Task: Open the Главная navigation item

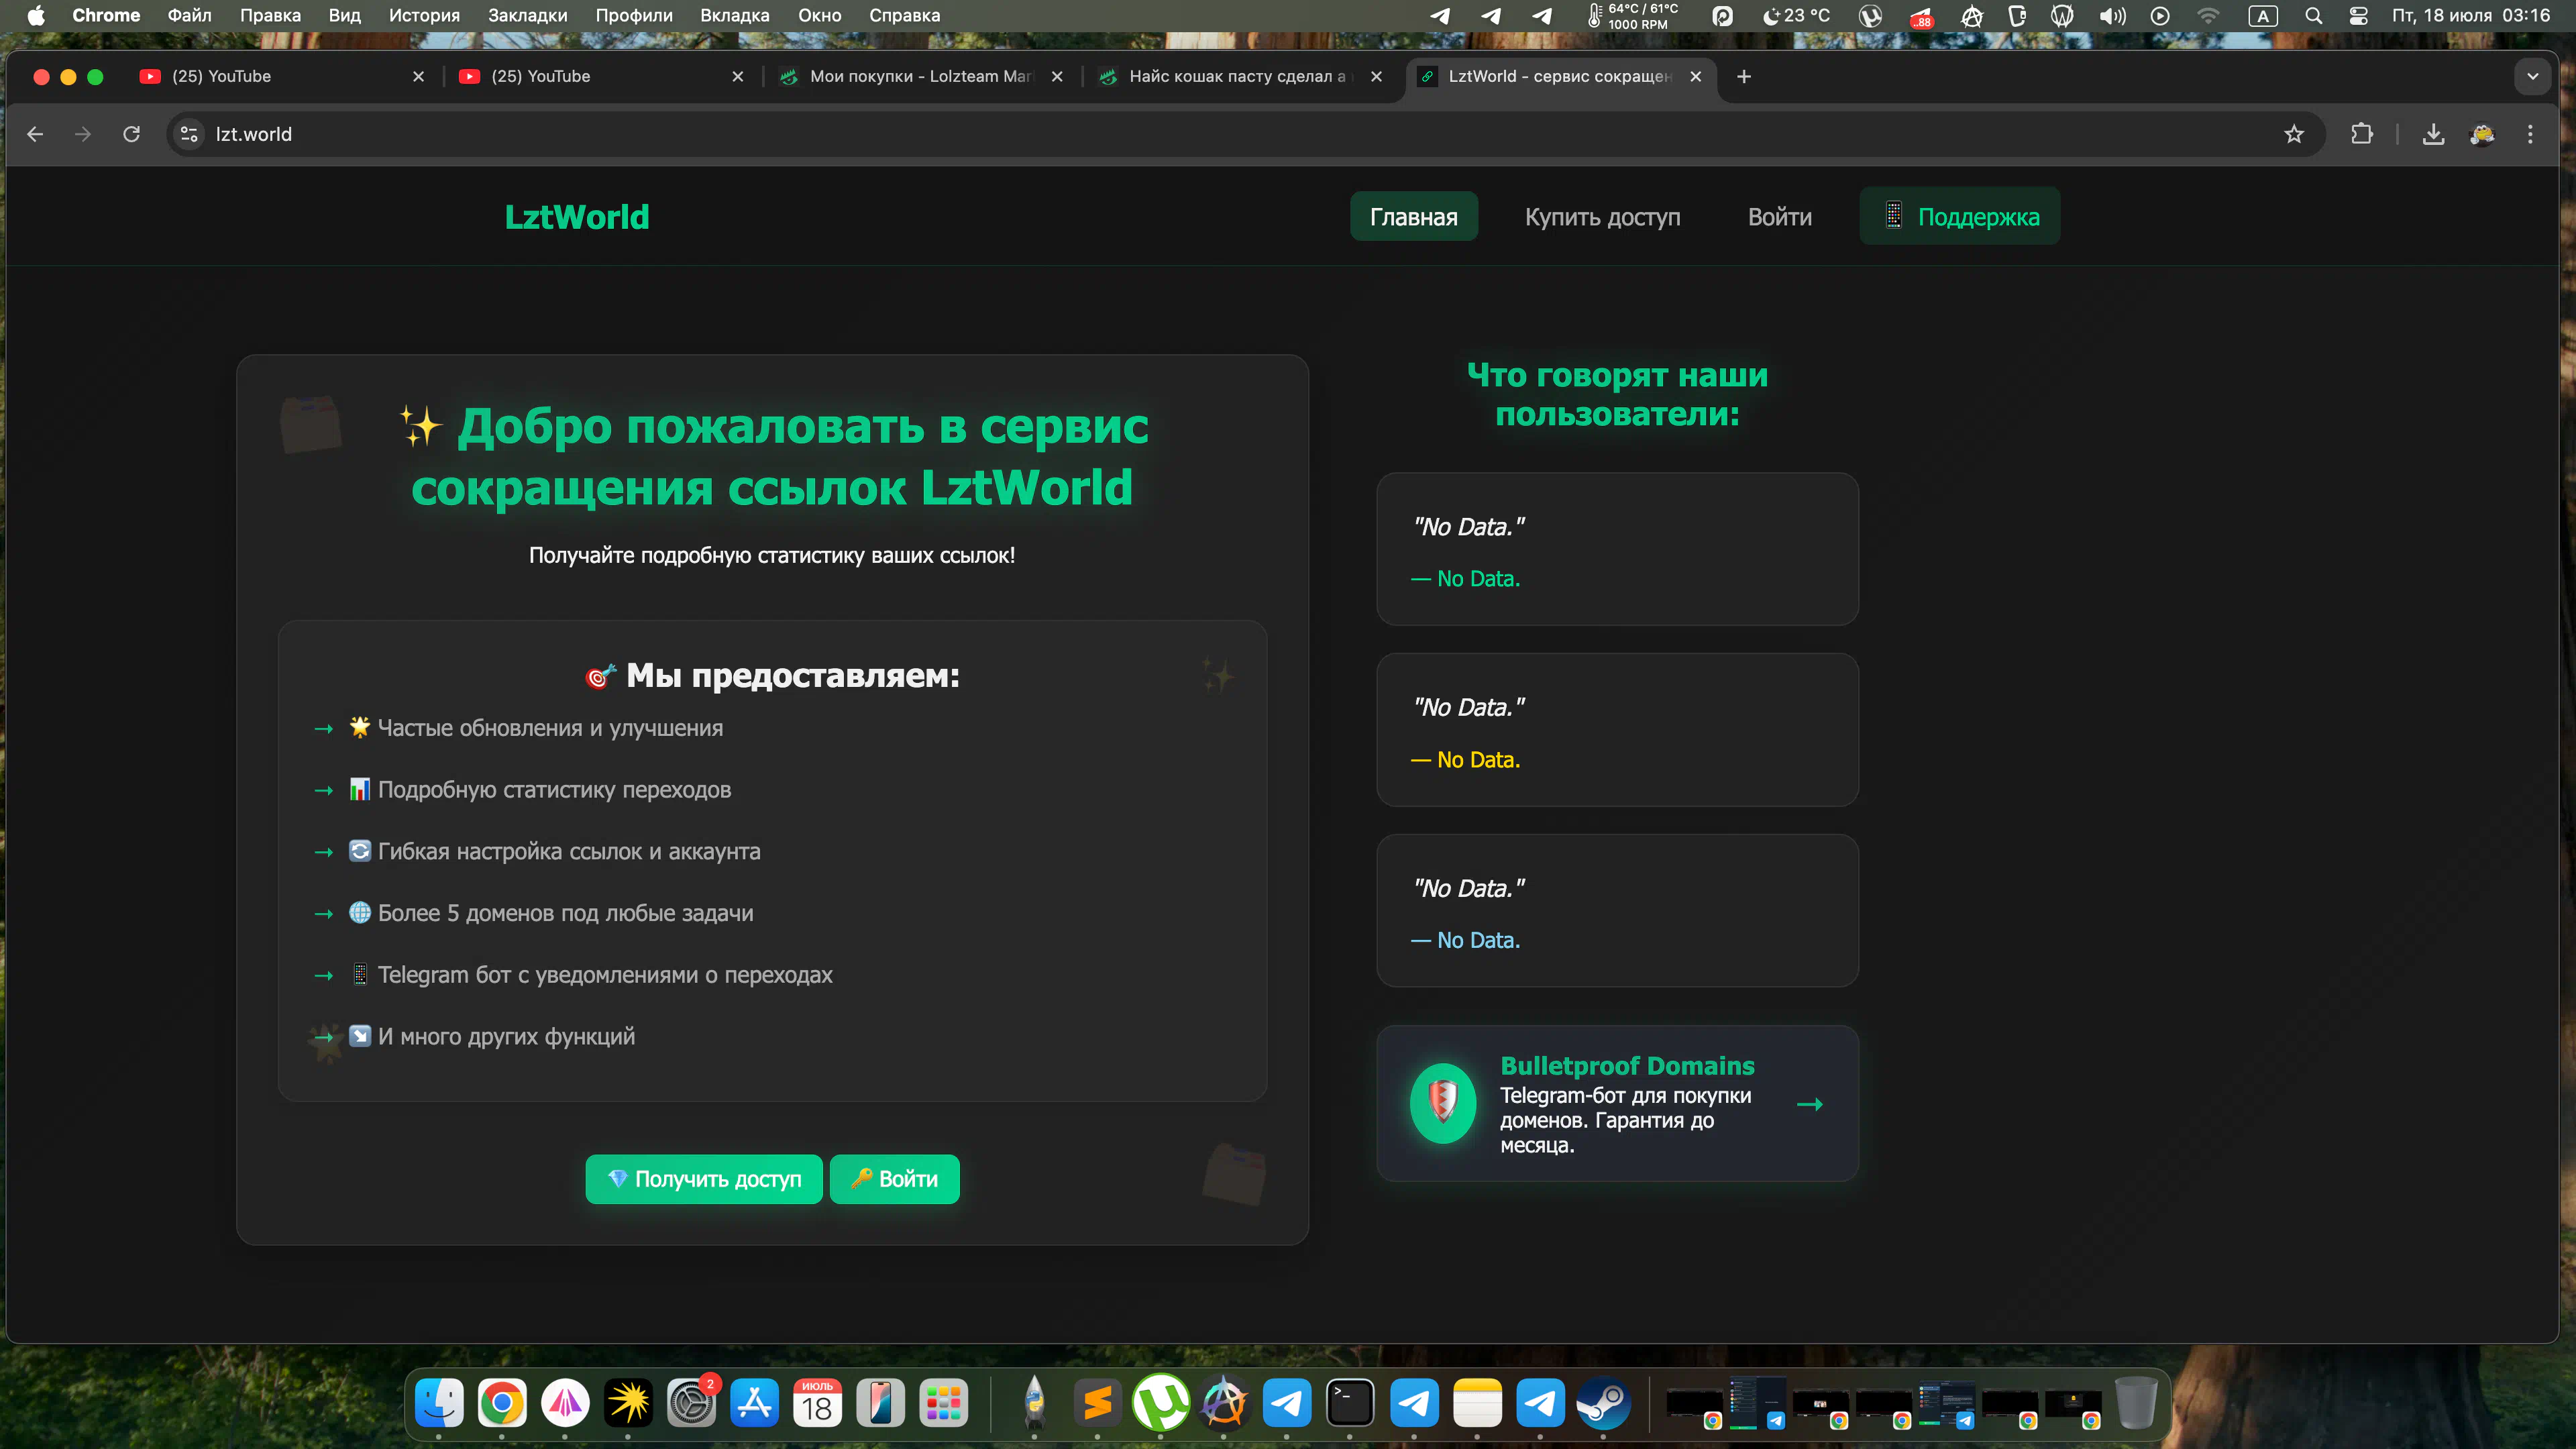Action: tap(1413, 217)
